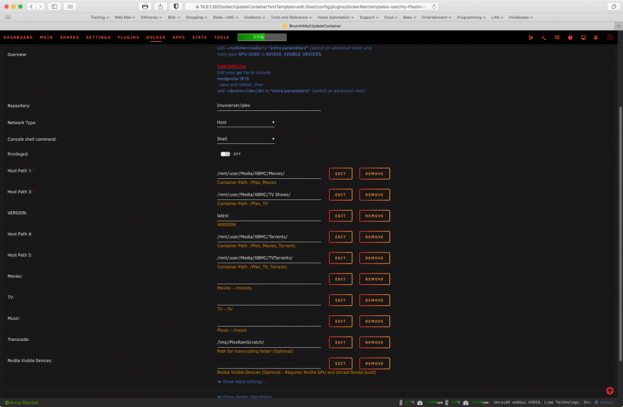Click the privacy shield icon in Safari
The width and height of the screenshot is (623, 407).
click(x=176, y=6)
